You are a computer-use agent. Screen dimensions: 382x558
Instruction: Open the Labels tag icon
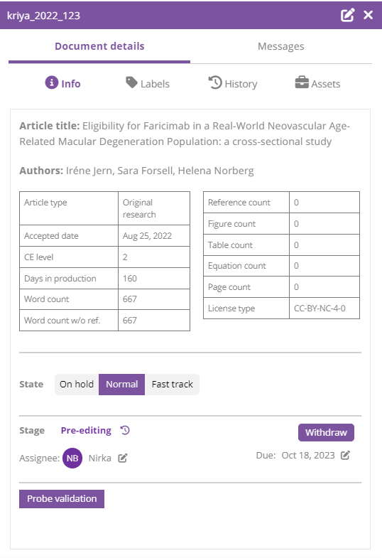(131, 82)
